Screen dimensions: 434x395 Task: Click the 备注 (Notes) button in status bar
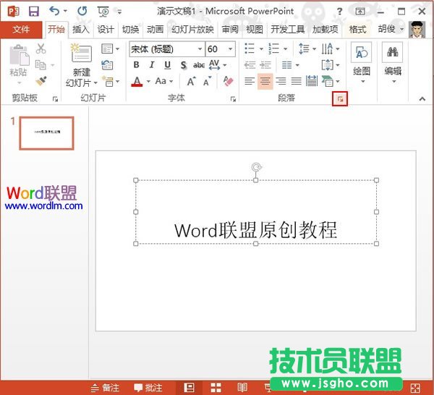[x=105, y=388]
